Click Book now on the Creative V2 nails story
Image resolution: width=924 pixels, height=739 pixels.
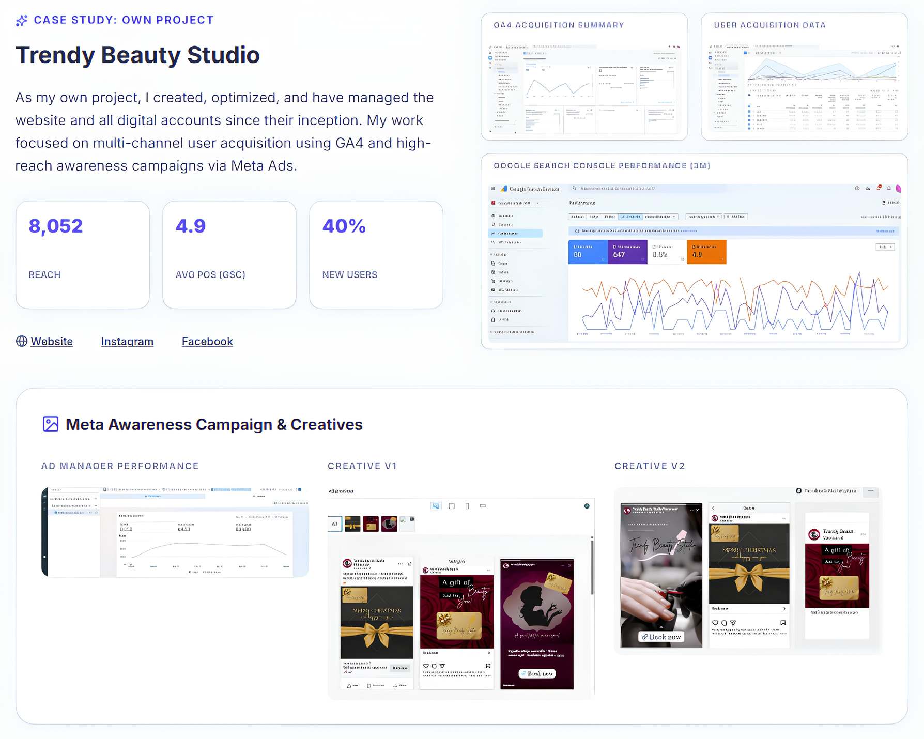(661, 637)
